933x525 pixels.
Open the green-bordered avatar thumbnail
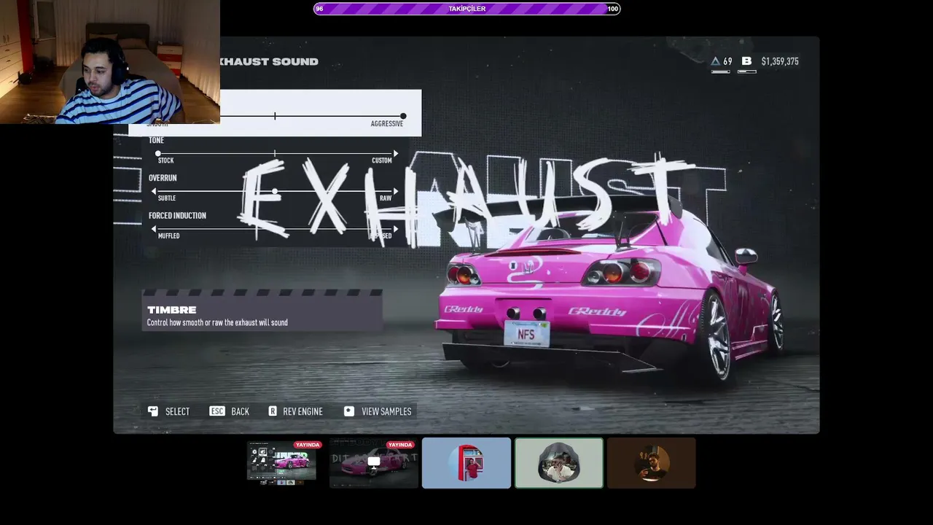tap(559, 463)
